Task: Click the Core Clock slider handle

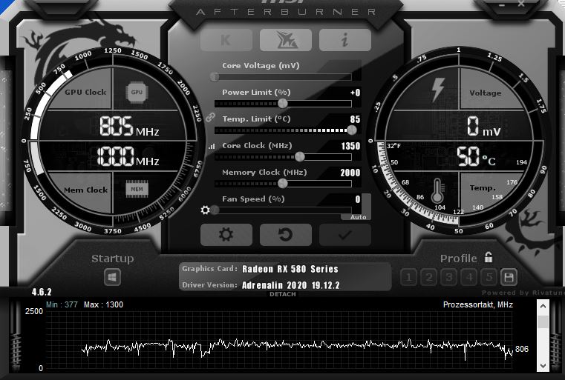Action: (299, 157)
